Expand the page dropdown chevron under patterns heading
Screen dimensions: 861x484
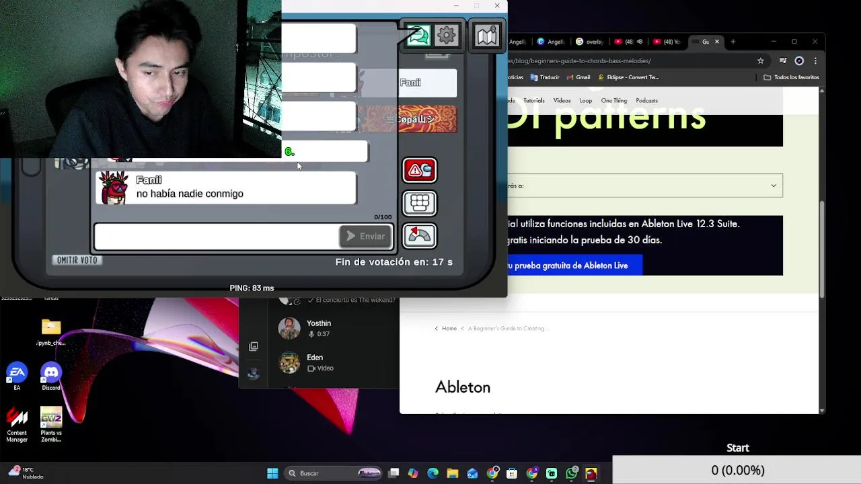774,186
